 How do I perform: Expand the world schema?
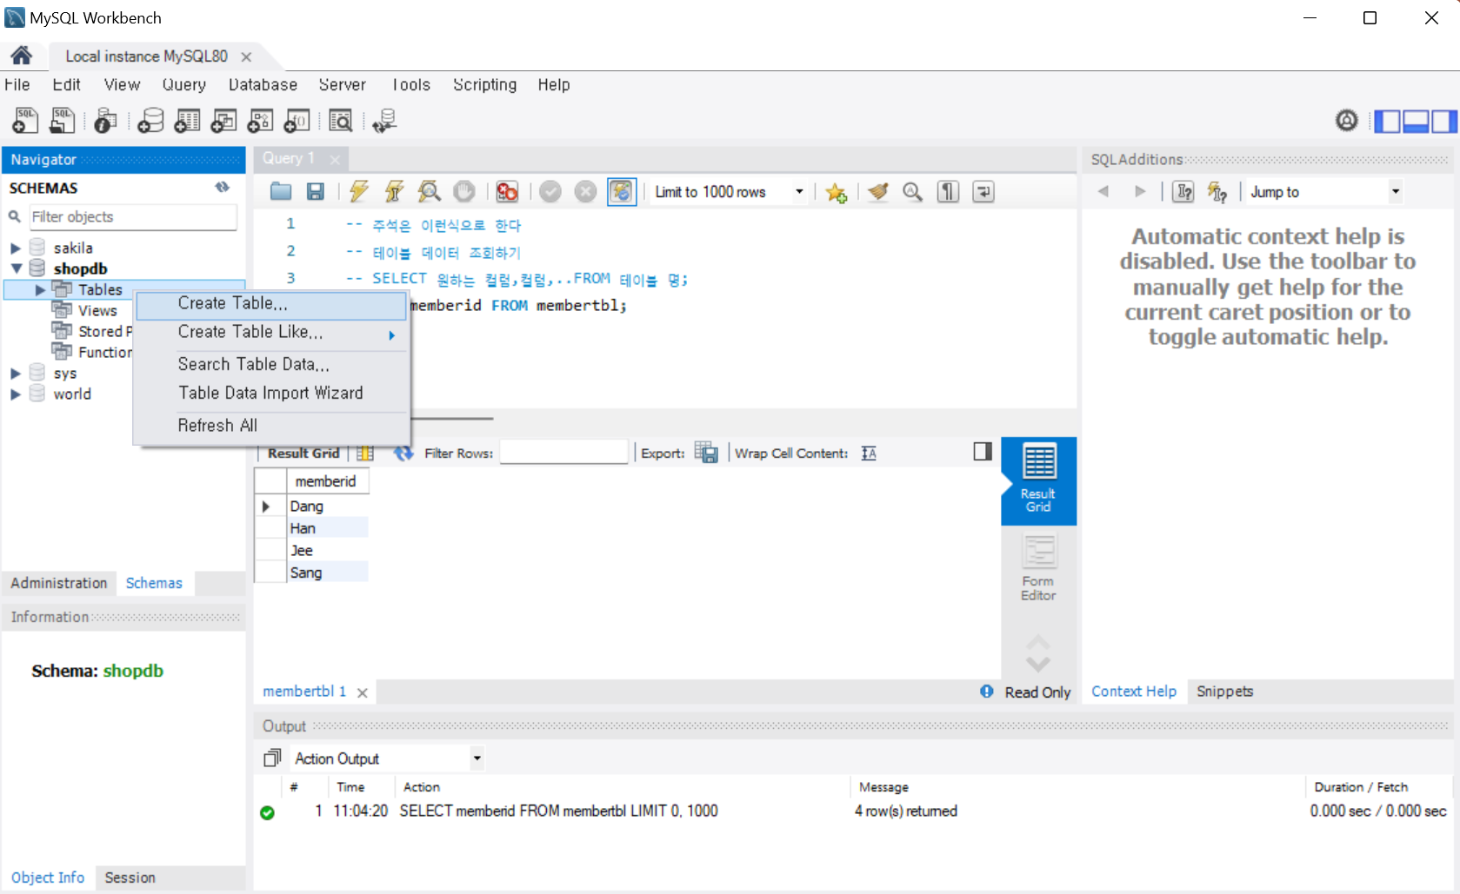(x=16, y=394)
